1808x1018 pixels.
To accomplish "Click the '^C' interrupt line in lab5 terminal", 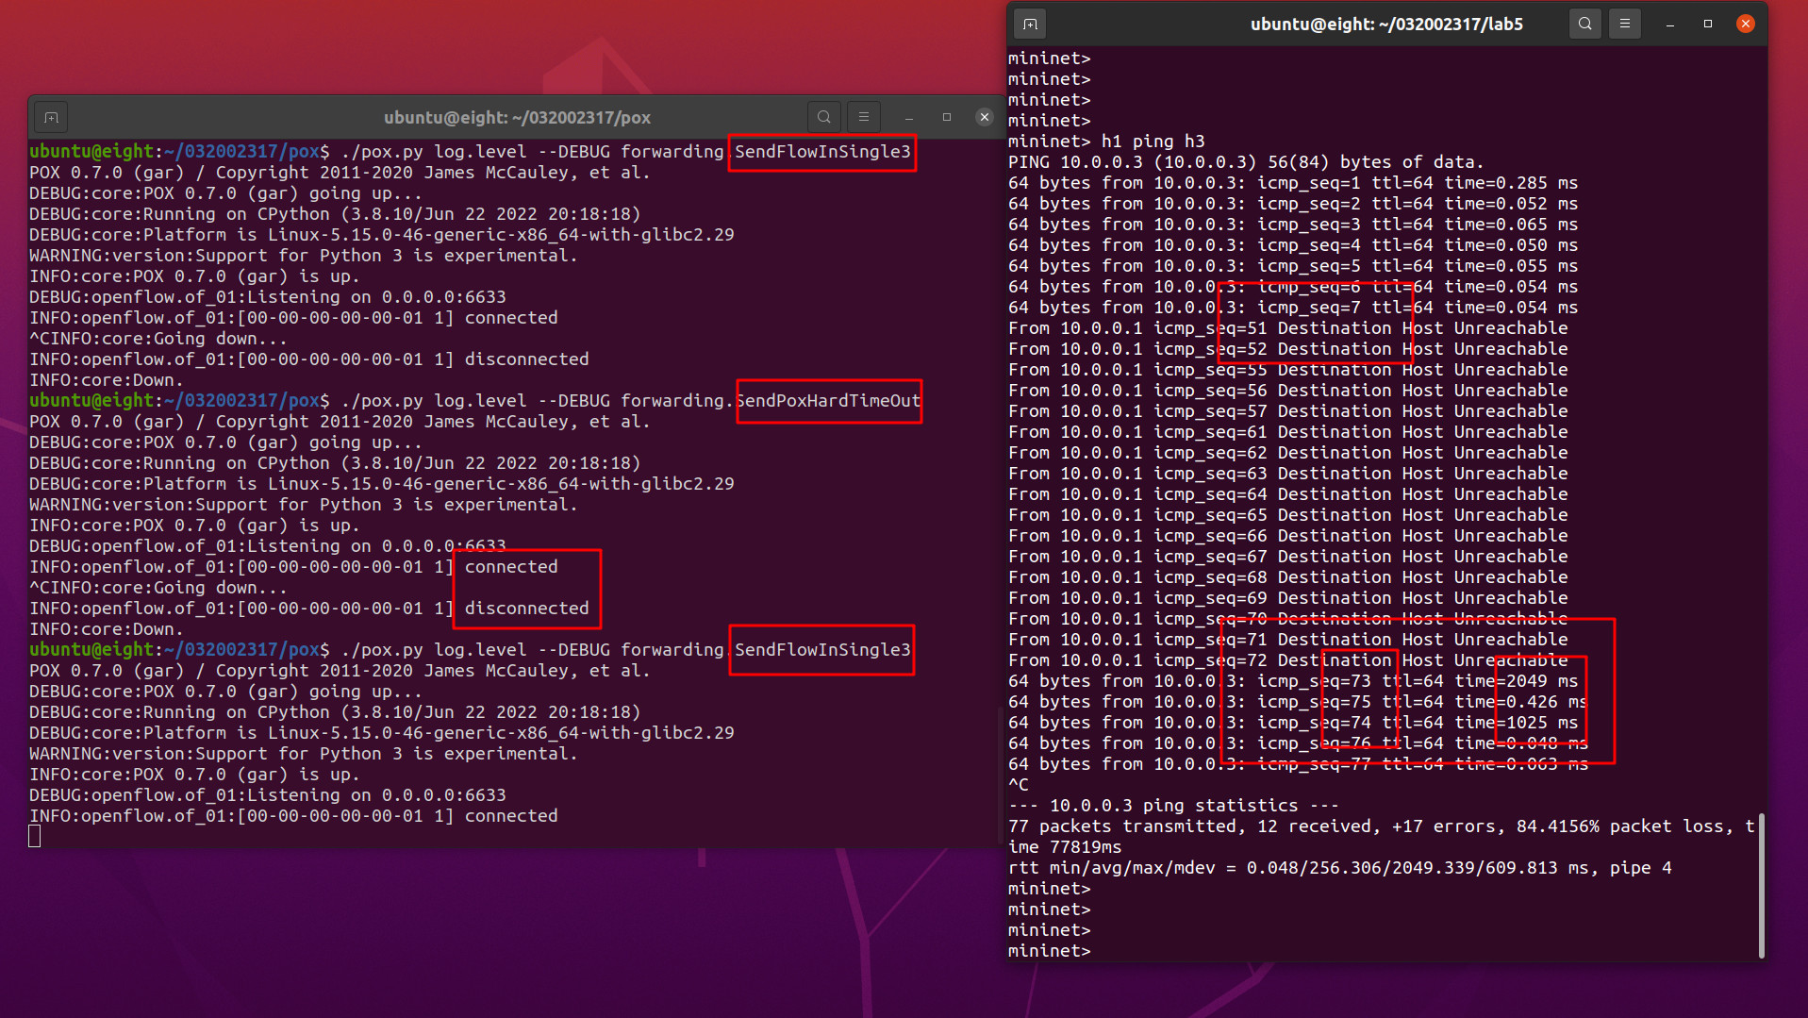I will [x=1019, y=785].
